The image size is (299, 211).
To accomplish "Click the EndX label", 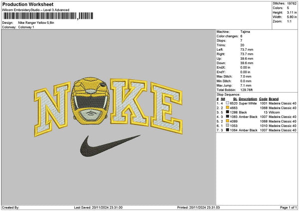I will [221, 67].
